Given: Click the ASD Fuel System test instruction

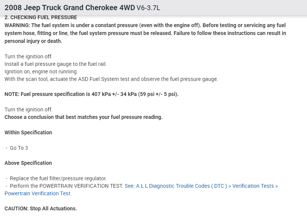Looking at the screenshot, I should point(111,79).
